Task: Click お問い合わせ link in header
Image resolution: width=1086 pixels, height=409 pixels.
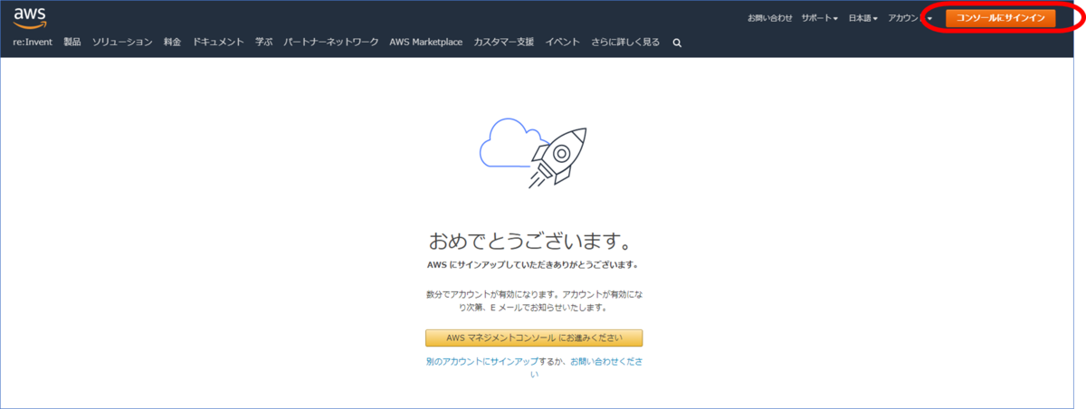Action: [770, 18]
